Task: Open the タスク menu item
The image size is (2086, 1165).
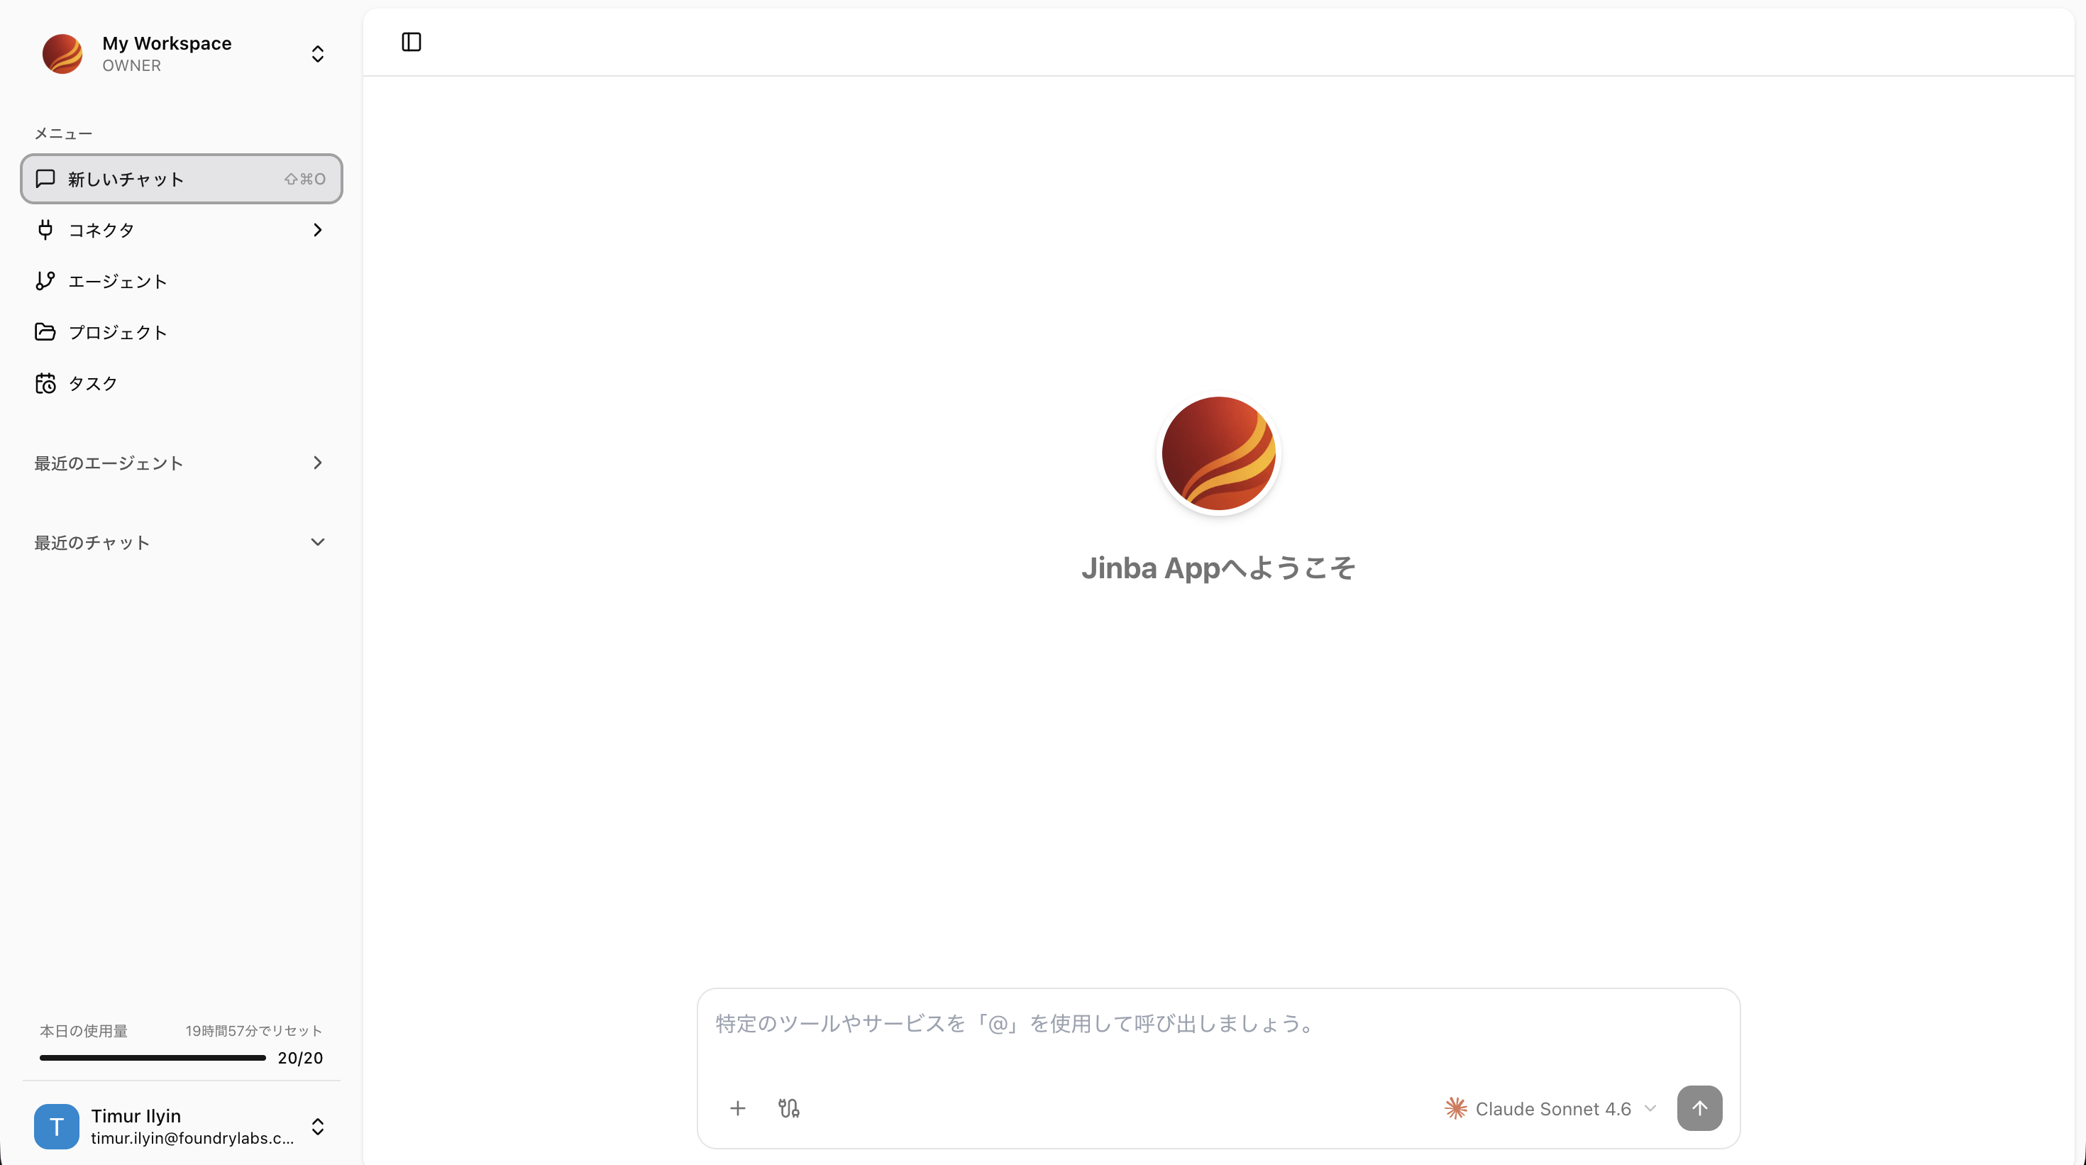Action: point(182,383)
